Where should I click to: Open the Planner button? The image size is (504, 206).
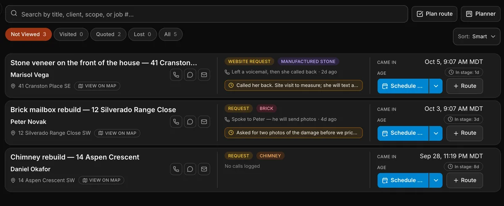click(480, 14)
